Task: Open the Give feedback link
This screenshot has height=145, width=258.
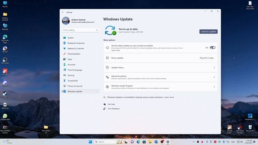Action: [x=114, y=109]
